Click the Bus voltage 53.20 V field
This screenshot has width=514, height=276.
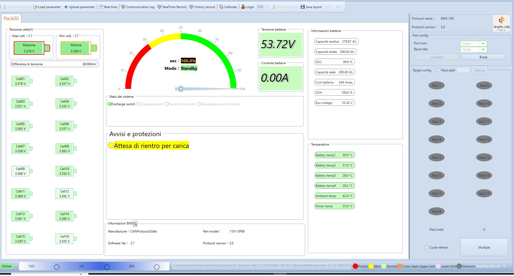(334, 103)
